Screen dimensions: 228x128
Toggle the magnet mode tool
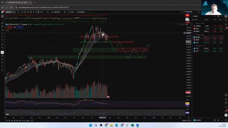(x=2, y=52)
